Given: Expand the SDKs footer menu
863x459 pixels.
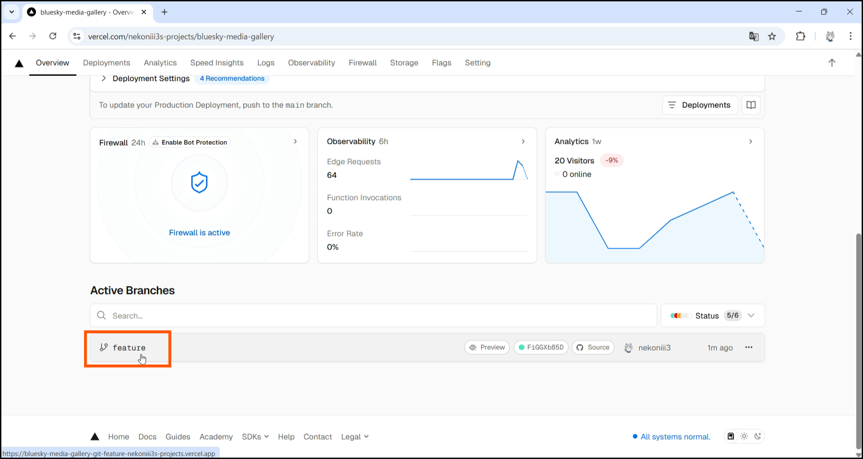Looking at the screenshot, I should coord(255,437).
